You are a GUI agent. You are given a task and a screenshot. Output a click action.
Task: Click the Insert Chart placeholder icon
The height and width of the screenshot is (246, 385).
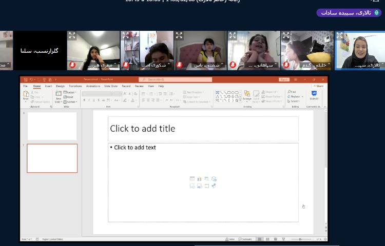(199, 179)
